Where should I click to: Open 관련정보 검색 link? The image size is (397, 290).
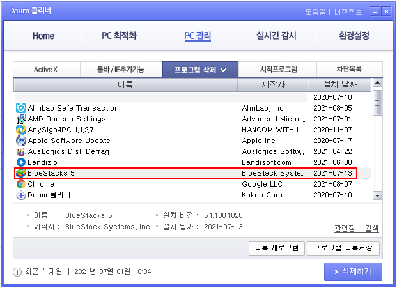coord(357,229)
